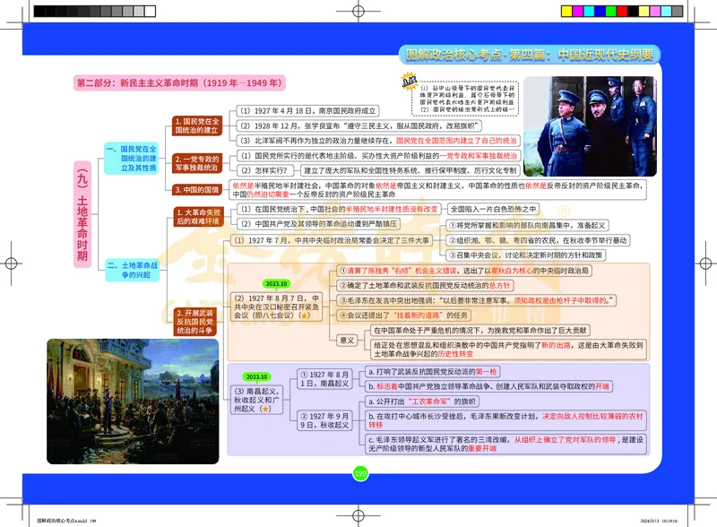Click the green 2023.10 badge beside 八七会议
717x527 pixels.
pyautogui.click(x=275, y=284)
